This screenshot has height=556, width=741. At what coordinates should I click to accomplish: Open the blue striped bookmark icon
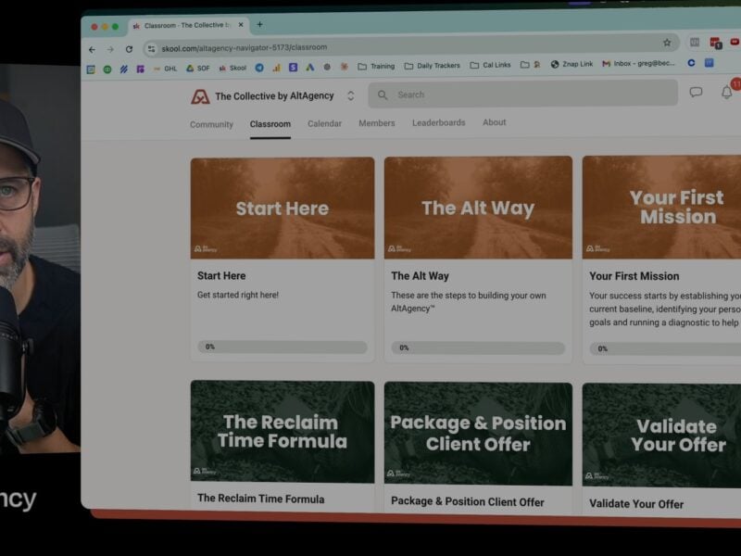click(124, 69)
